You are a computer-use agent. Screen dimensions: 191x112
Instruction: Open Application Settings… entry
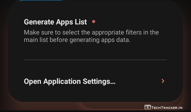click(x=70, y=81)
